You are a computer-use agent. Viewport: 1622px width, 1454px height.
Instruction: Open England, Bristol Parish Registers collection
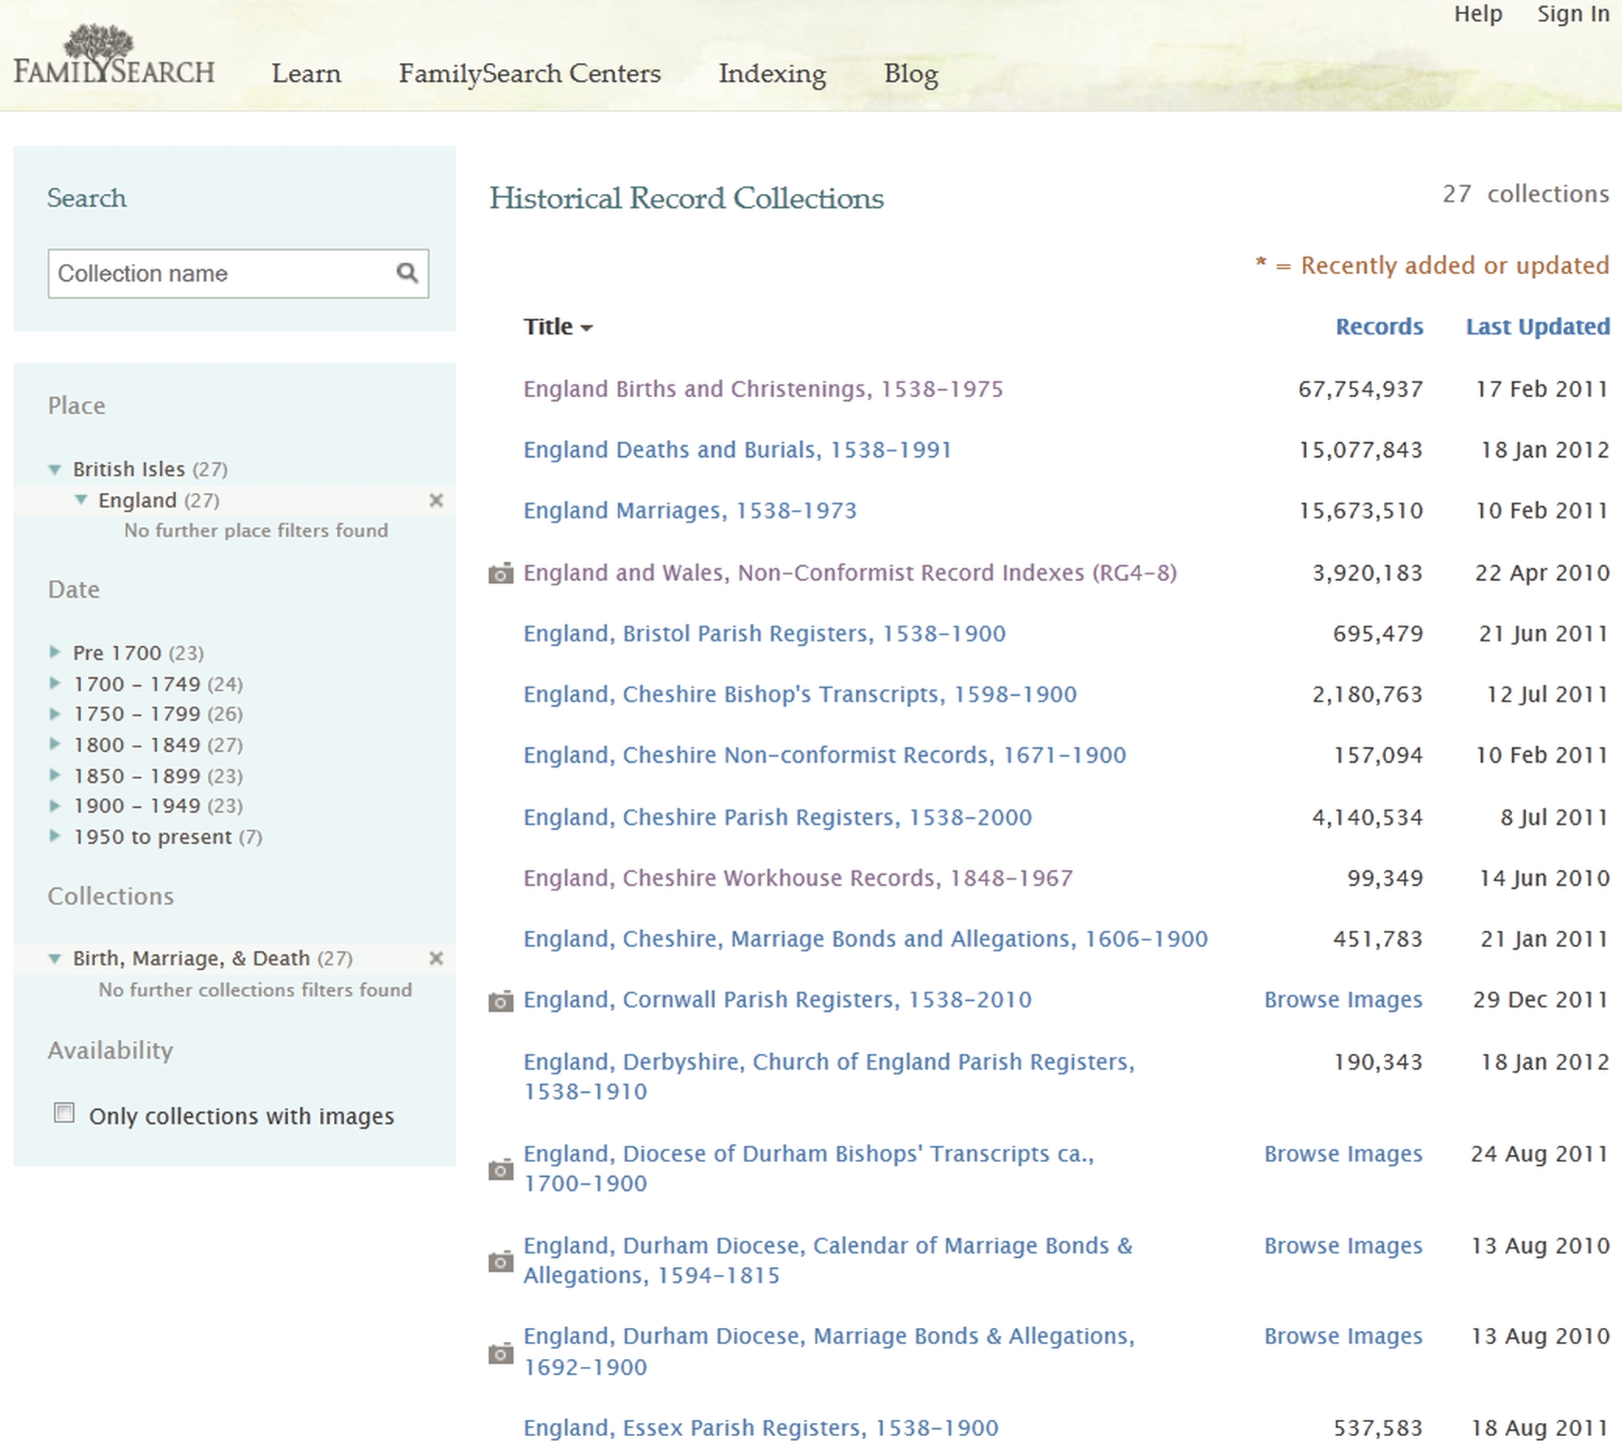click(764, 634)
